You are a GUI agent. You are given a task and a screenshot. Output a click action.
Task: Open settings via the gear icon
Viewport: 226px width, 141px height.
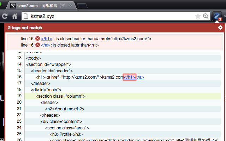[220, 27]
